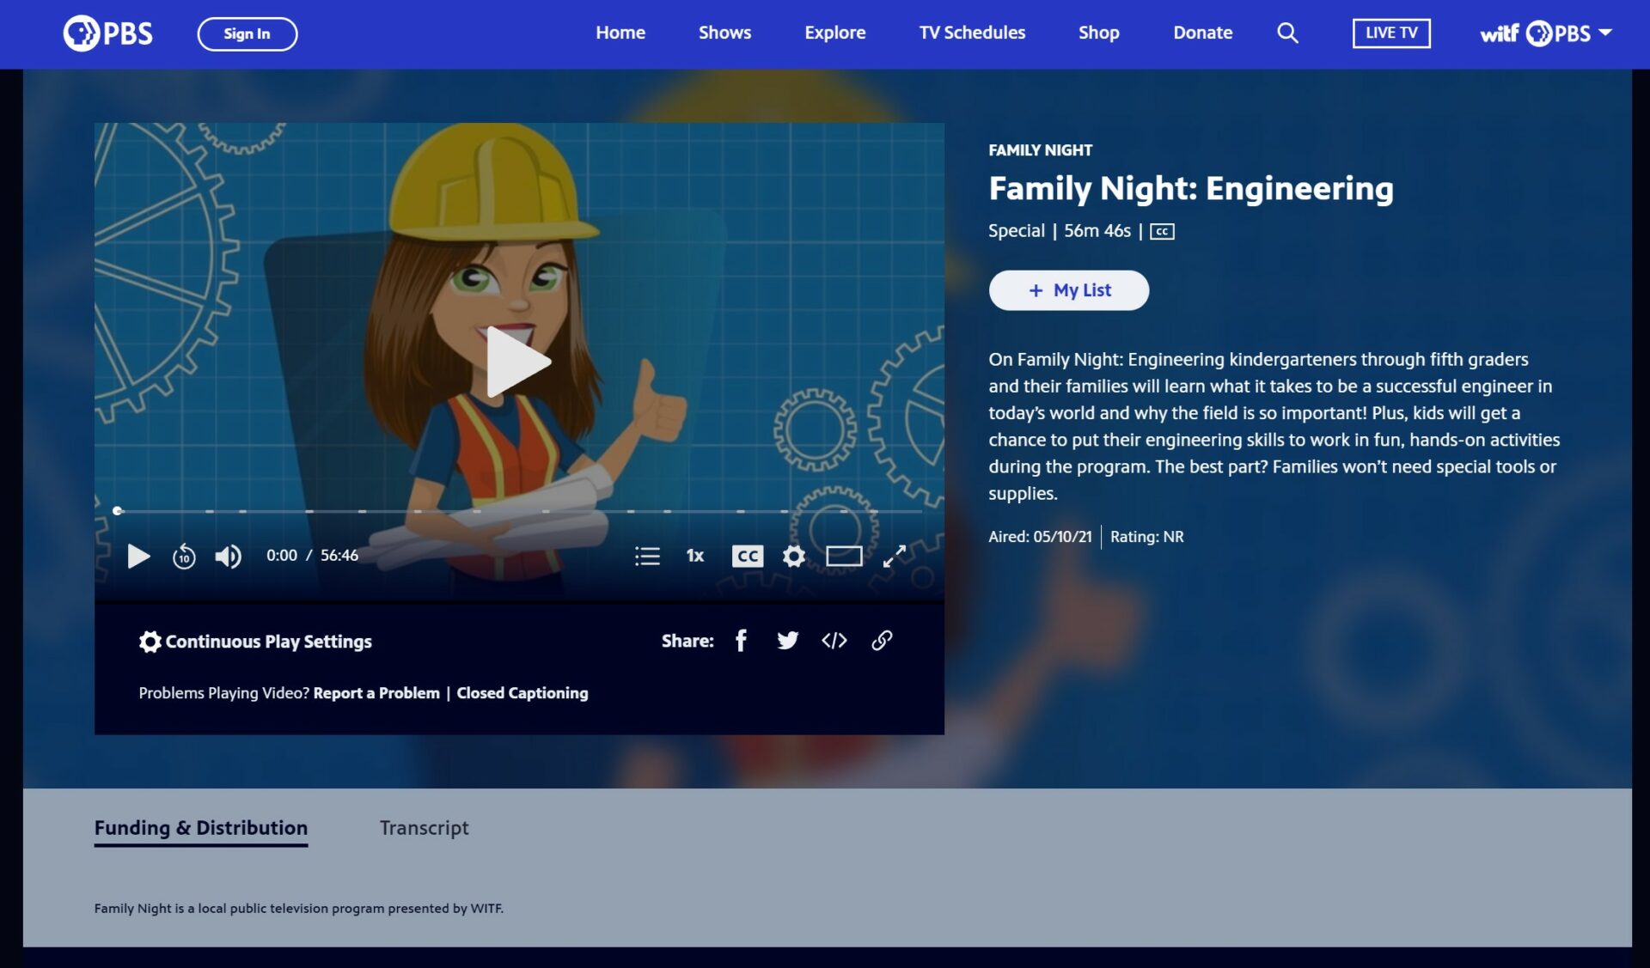Seek to the middle of the progress bar

pyautogui.click(x=519, y=511)
